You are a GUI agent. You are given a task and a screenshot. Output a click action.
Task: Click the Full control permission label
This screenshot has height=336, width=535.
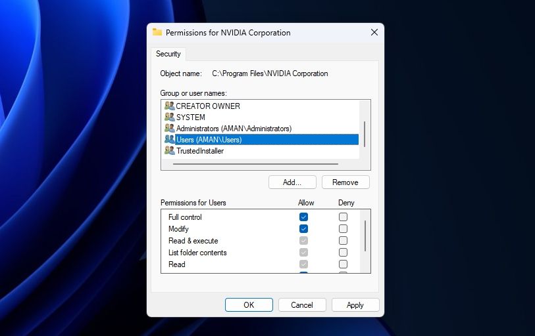tap(185, 217)
